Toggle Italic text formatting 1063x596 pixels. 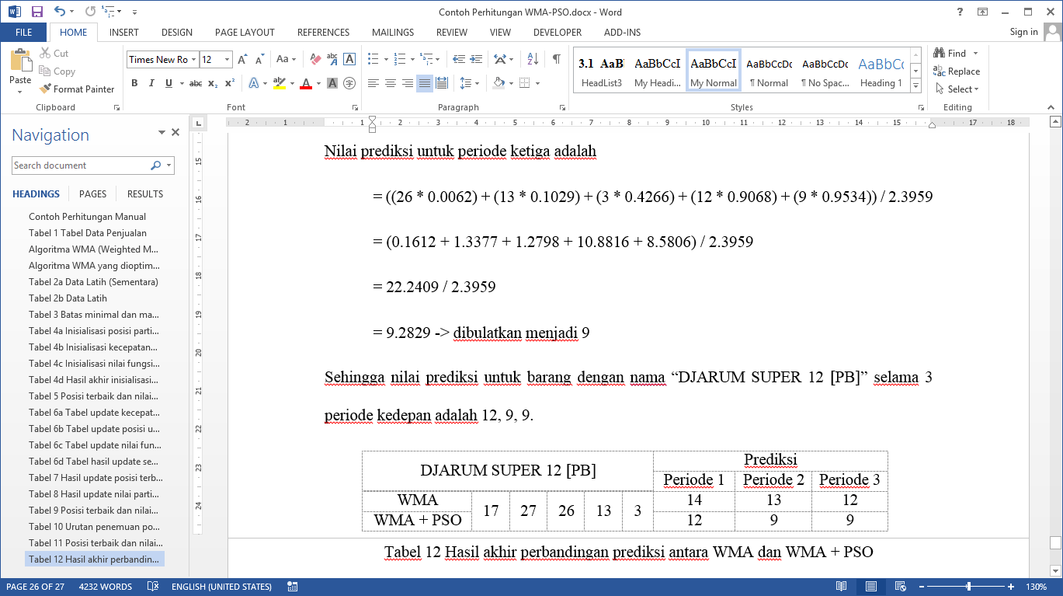coord(151,83)
